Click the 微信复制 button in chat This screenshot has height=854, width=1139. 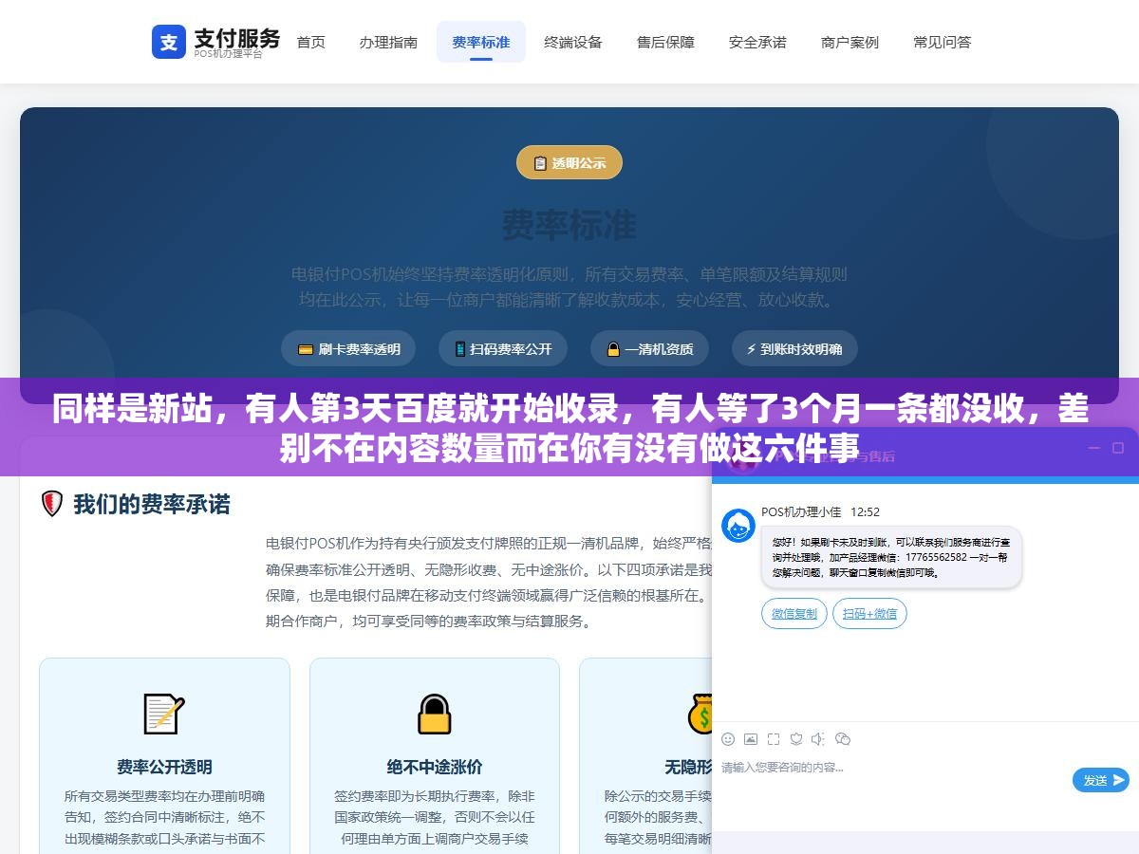click(x=794, y=613)
